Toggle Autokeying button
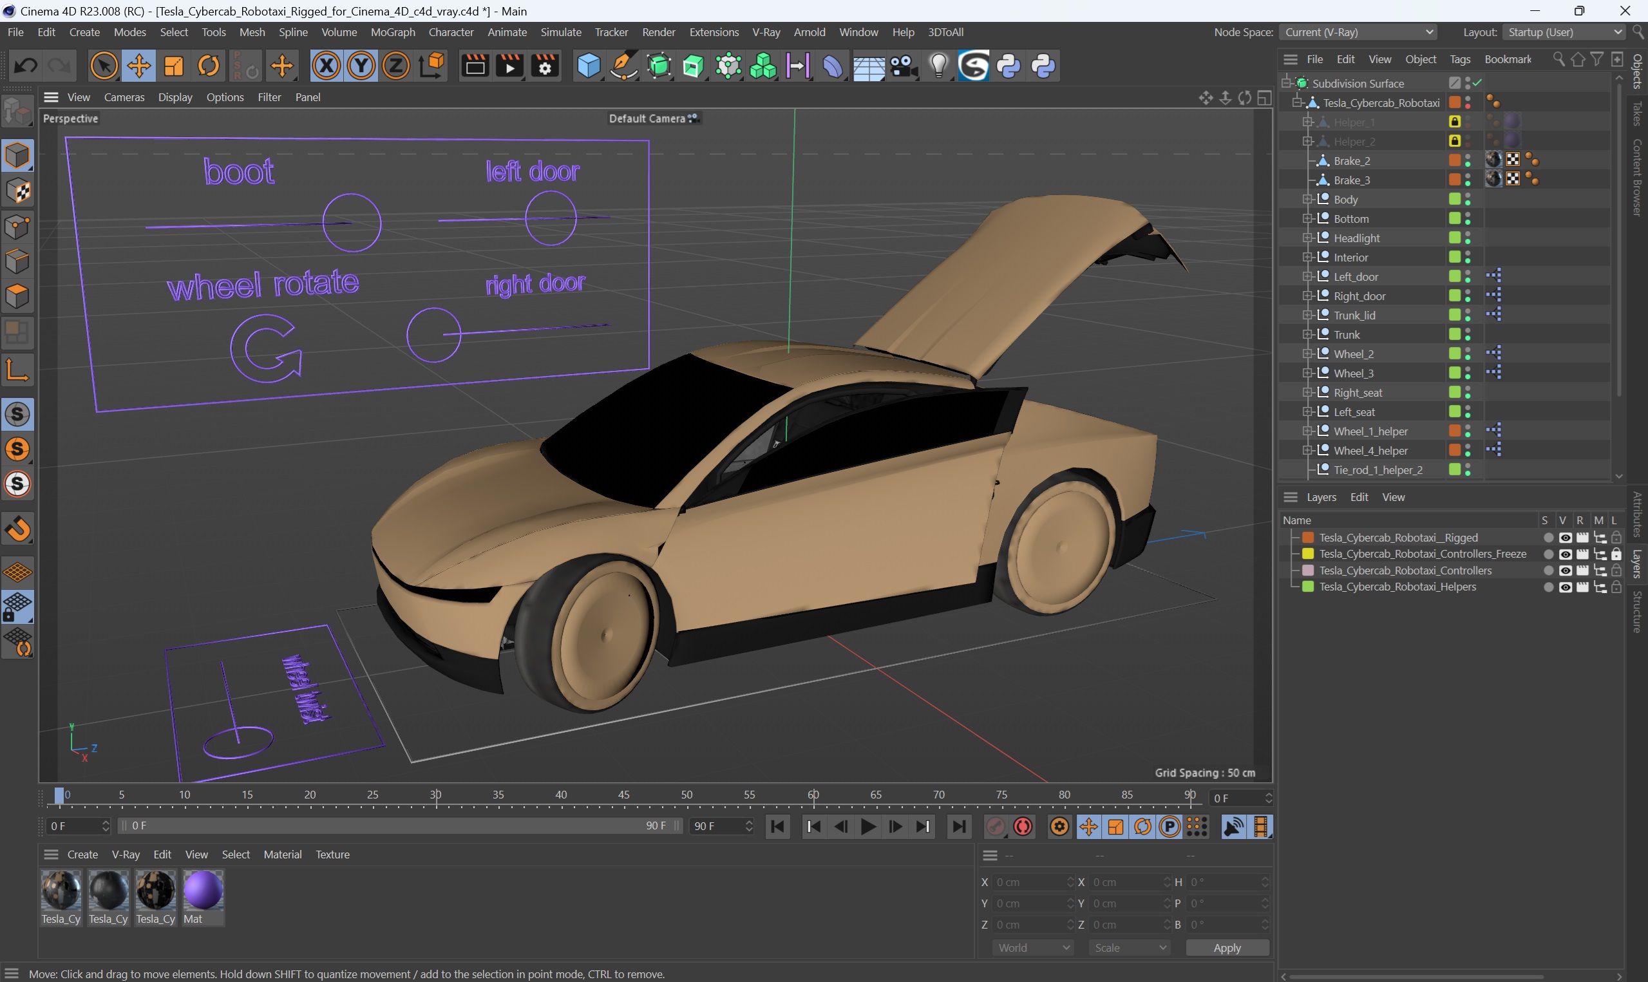Image resolution: width=1648 pixels, height=982 pixels. pyautogui.click(x=1023, y=827)
